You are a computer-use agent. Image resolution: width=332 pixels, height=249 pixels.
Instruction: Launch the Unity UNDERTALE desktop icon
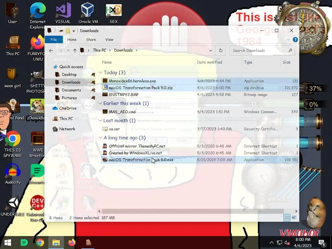point(13,207)
